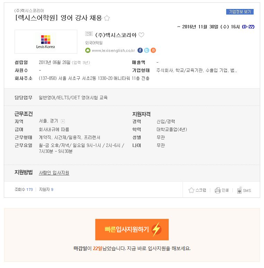
Task: Click the 사람인 입사지원 link
Action: [x=54, y=173]
